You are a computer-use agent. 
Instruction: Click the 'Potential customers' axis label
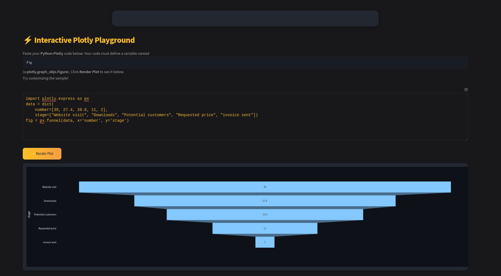[x=45, y=215]
